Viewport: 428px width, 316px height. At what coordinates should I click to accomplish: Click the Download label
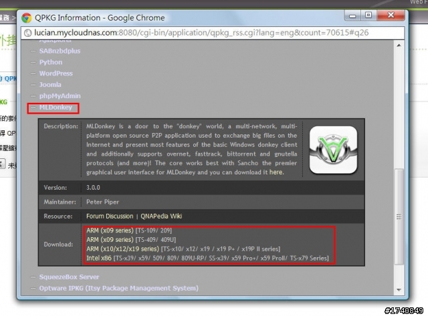click(x=58, y=245)
